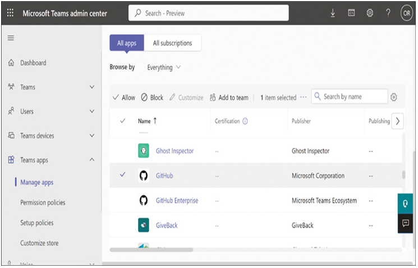
Task: Open the Everything browse-by dropdown
Action: [x=164, y=67]
